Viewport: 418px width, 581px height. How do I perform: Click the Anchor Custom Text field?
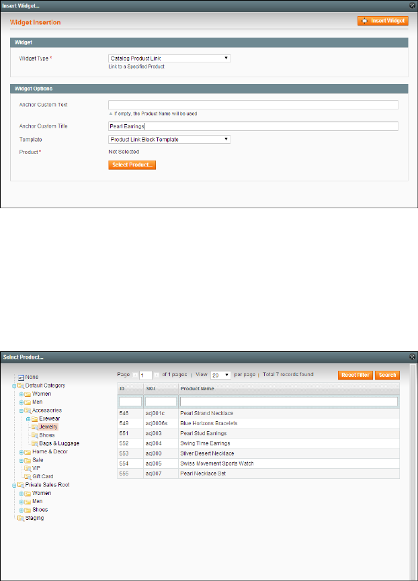click(253, 105)
